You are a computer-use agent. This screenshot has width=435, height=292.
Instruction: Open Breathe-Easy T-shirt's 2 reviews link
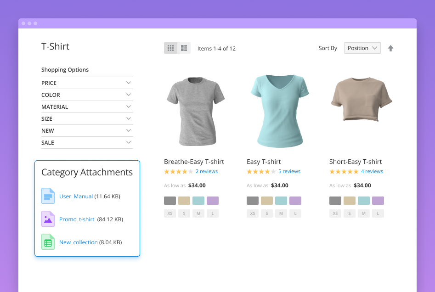pyautogui.click(x=207, y=171)
